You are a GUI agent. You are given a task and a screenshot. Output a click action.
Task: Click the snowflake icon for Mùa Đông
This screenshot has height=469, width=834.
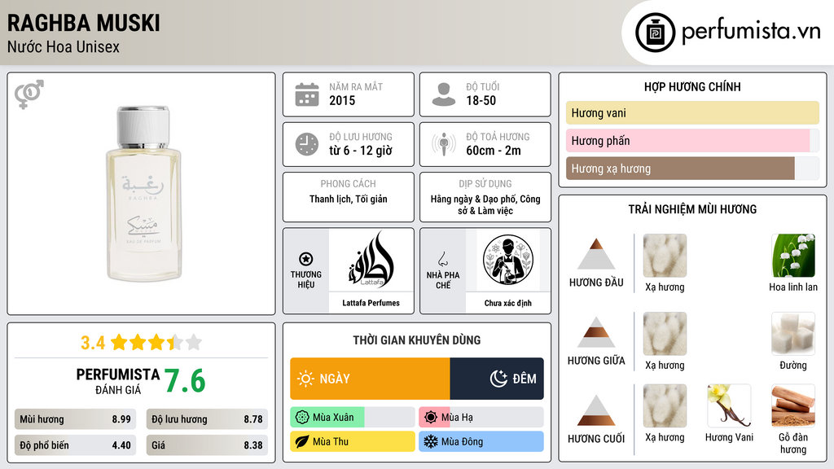431,441
